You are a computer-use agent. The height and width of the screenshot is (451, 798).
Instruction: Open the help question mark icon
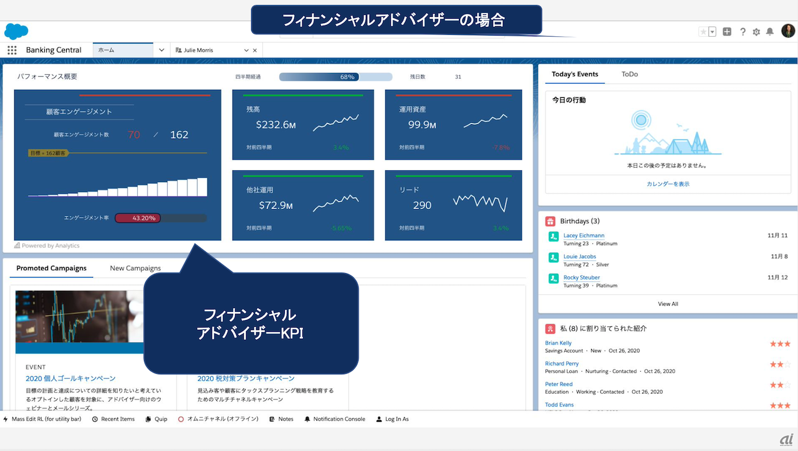743,32
